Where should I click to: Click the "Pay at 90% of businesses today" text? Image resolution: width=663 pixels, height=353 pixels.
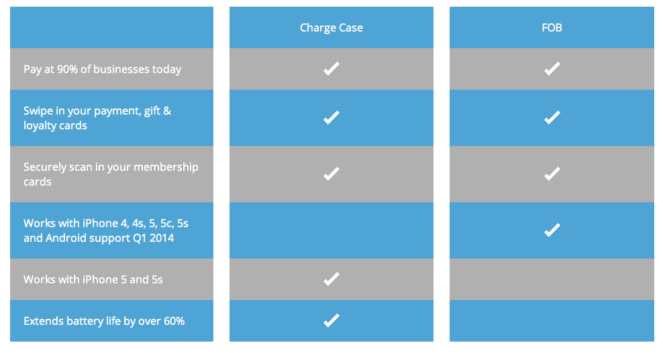pyautogui.click(x=102, y=69)
